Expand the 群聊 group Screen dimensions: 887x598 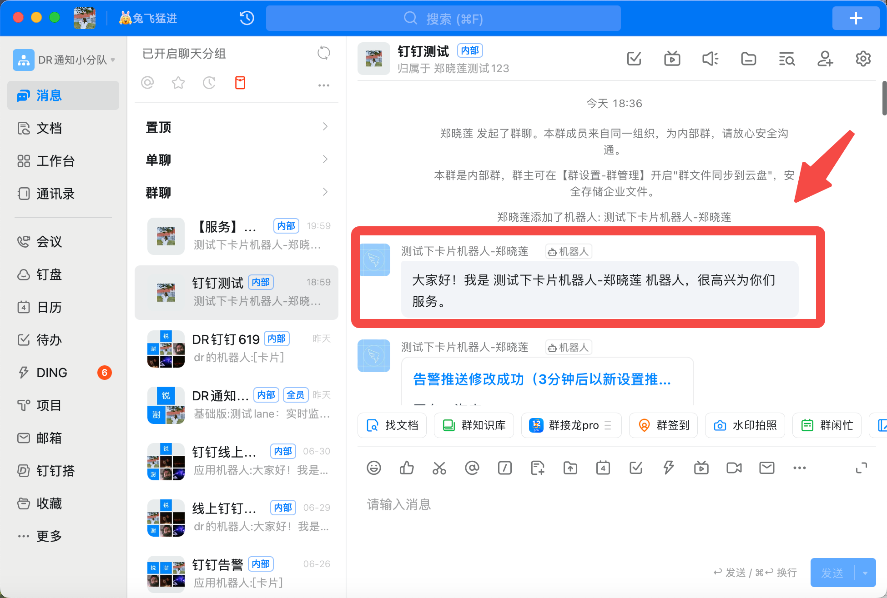click(x=237, y=193)
